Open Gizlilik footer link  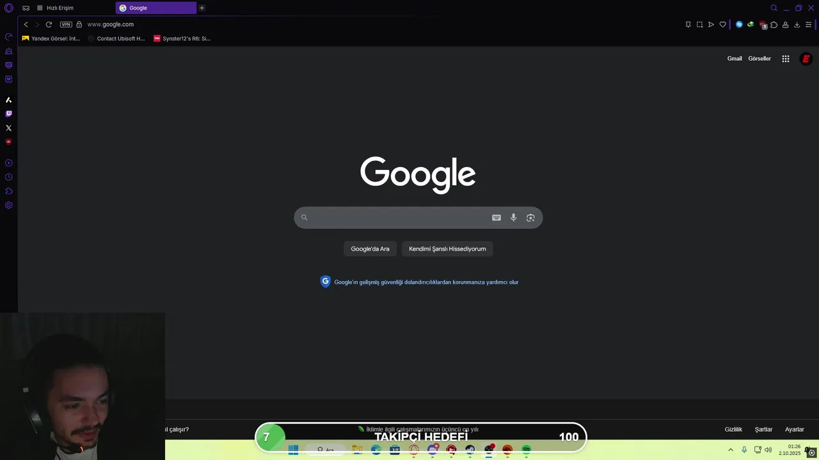[x=733, y=429]
